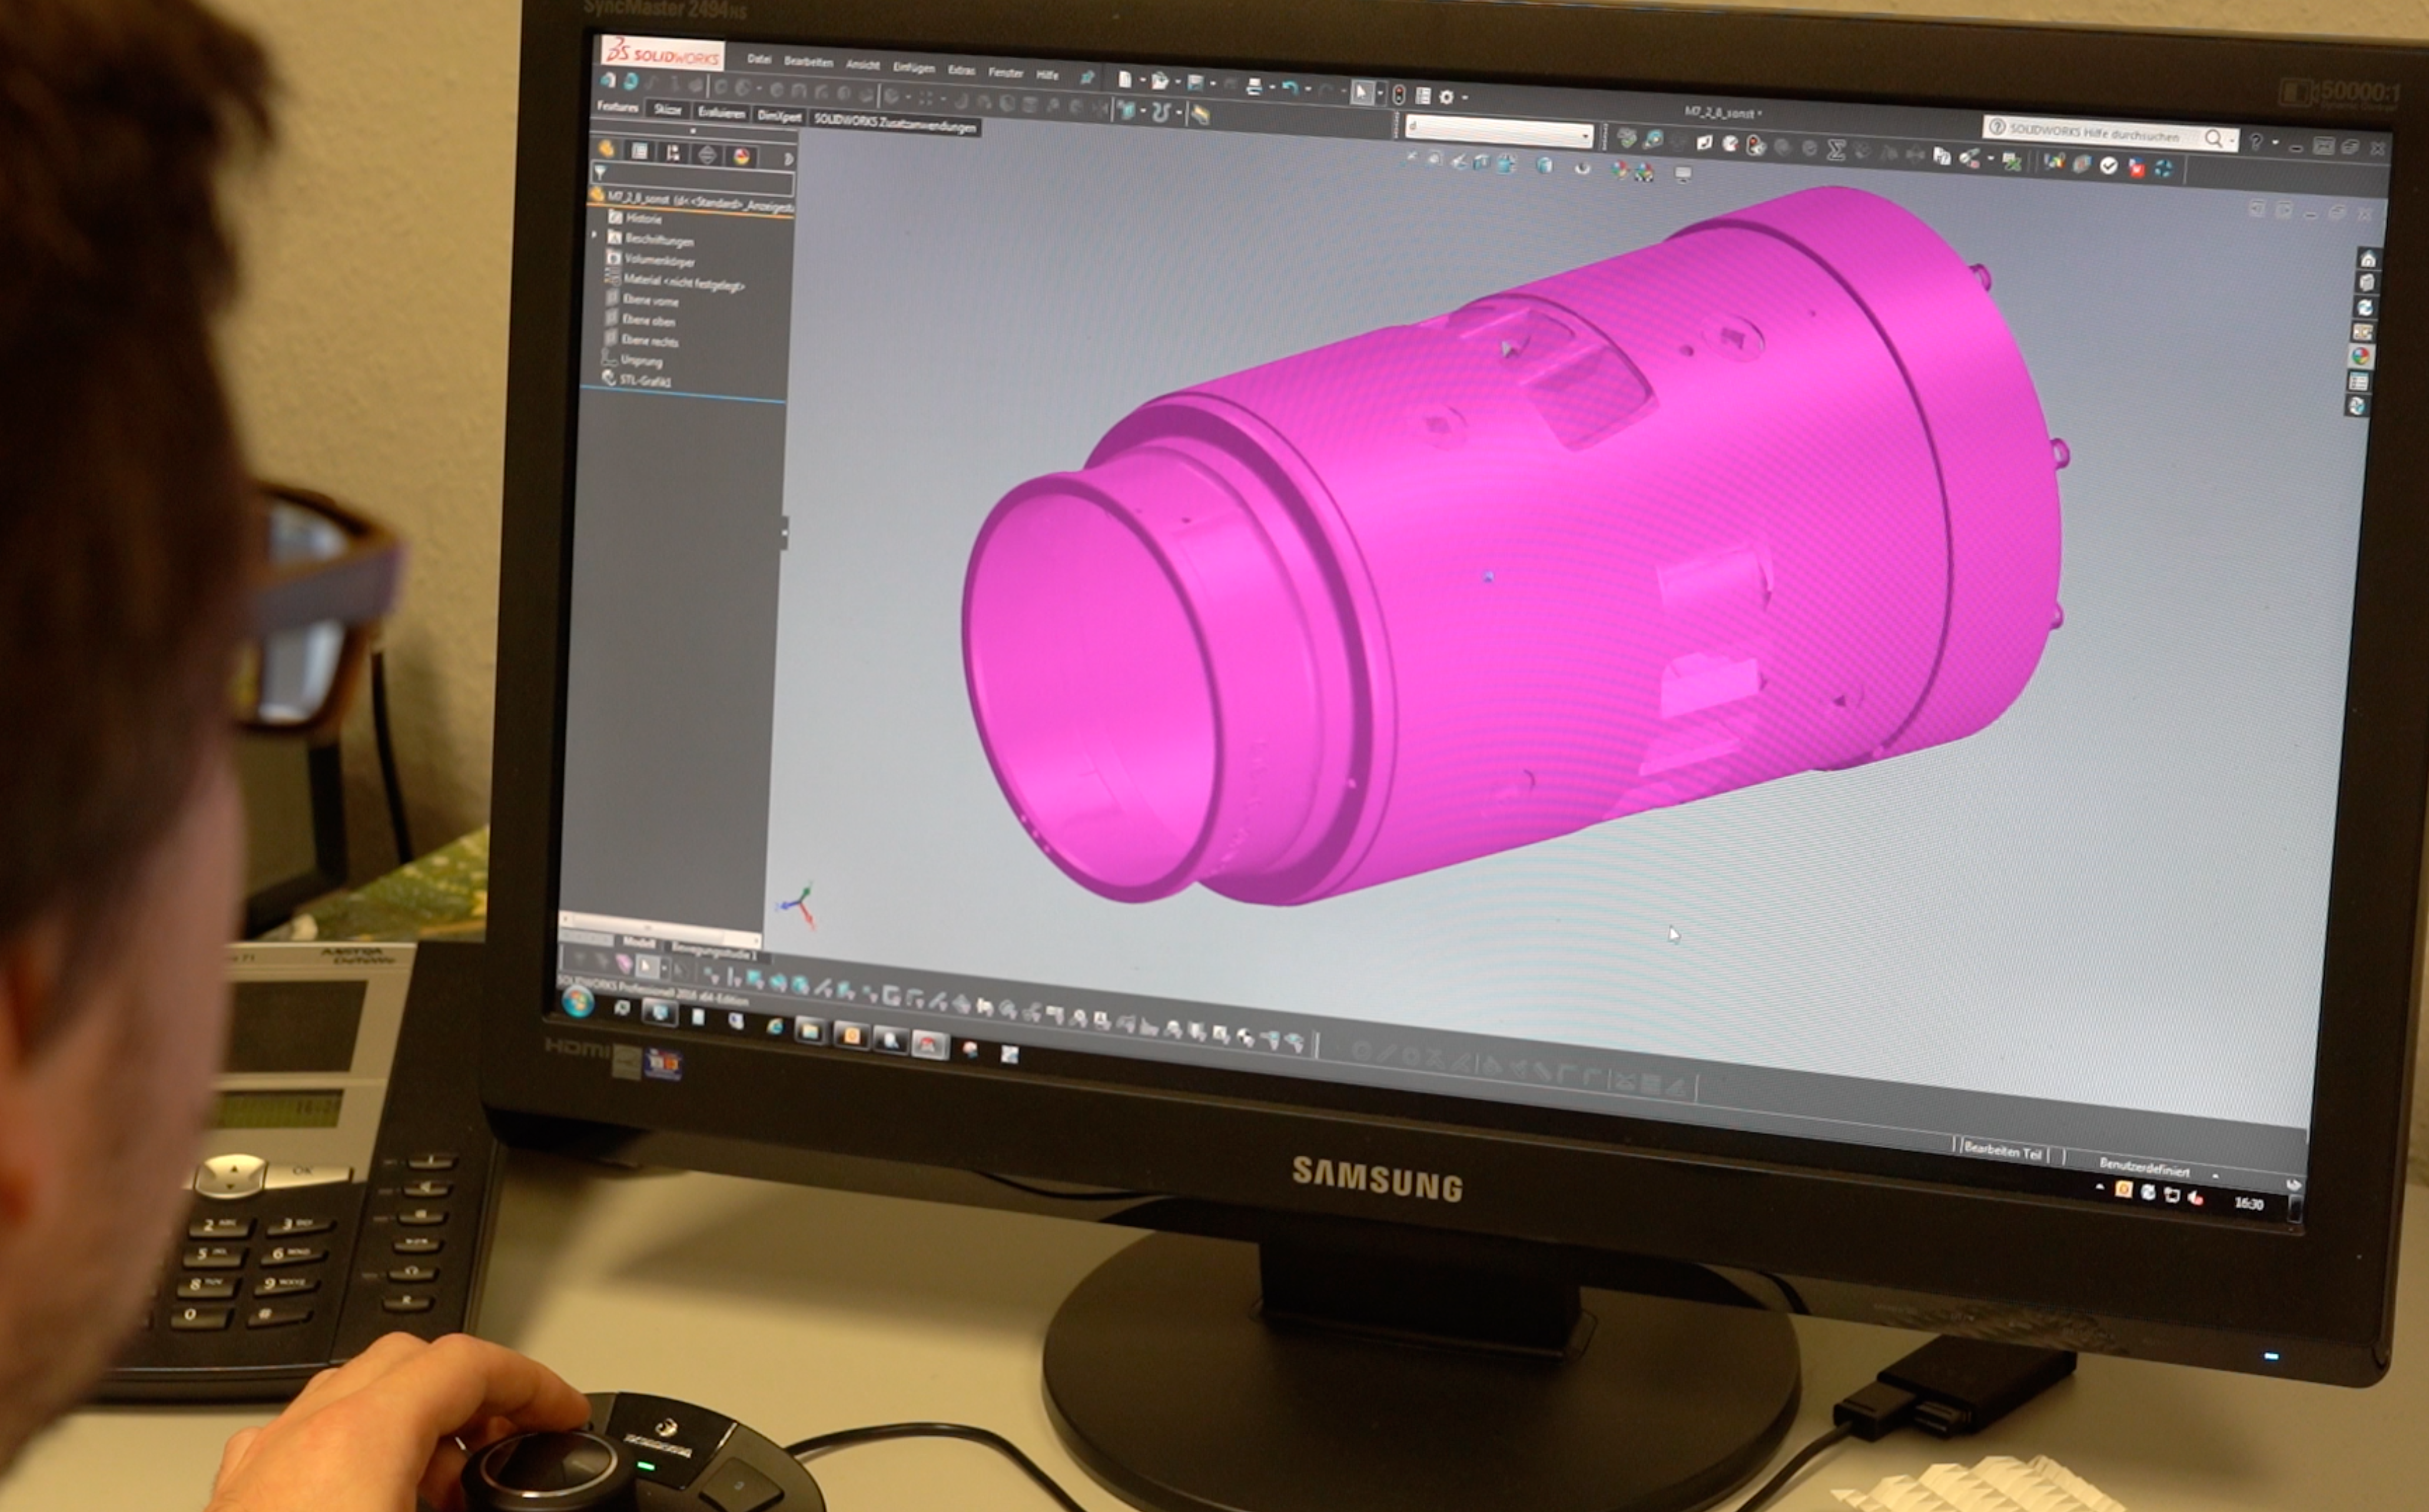Screen dimensions: 2429x1512
Task: Expand dropdown arrow next to Save
Action: 1213,85
